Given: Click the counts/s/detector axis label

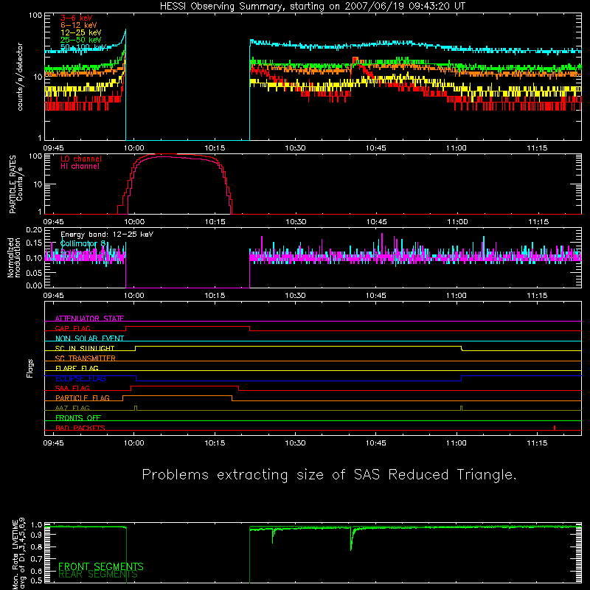Looking at the screenshot, I should pos(20,77).
